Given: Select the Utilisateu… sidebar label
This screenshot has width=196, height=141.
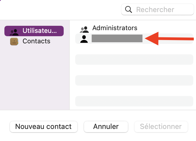Looking at the screenshot, I should coord(40,31).
